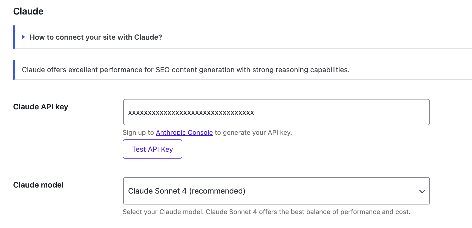Select the 'Claude Sonnet 4 (recommended)' option text

186,191
